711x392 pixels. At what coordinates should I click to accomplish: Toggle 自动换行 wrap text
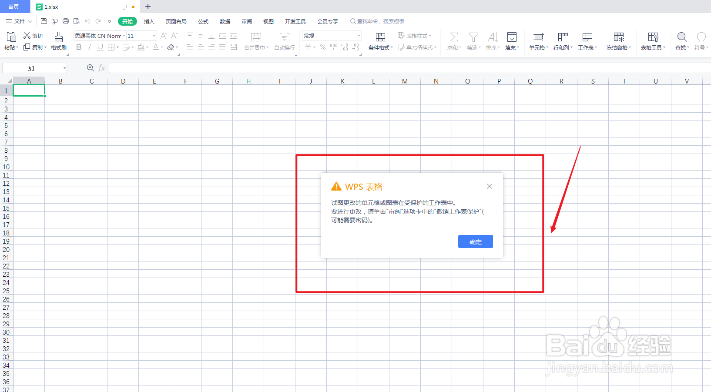click(x=285, y=41)
